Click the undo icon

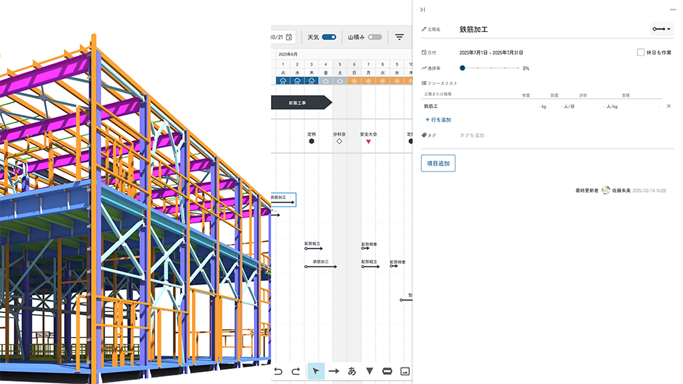click(278, 371)
